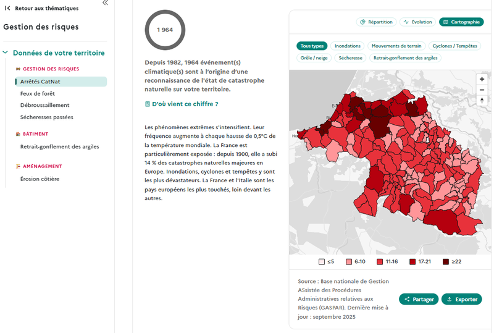This screenshot has width=494, height=333.
Task: Reset map bearing with compass icon
Action: point(482,101)
